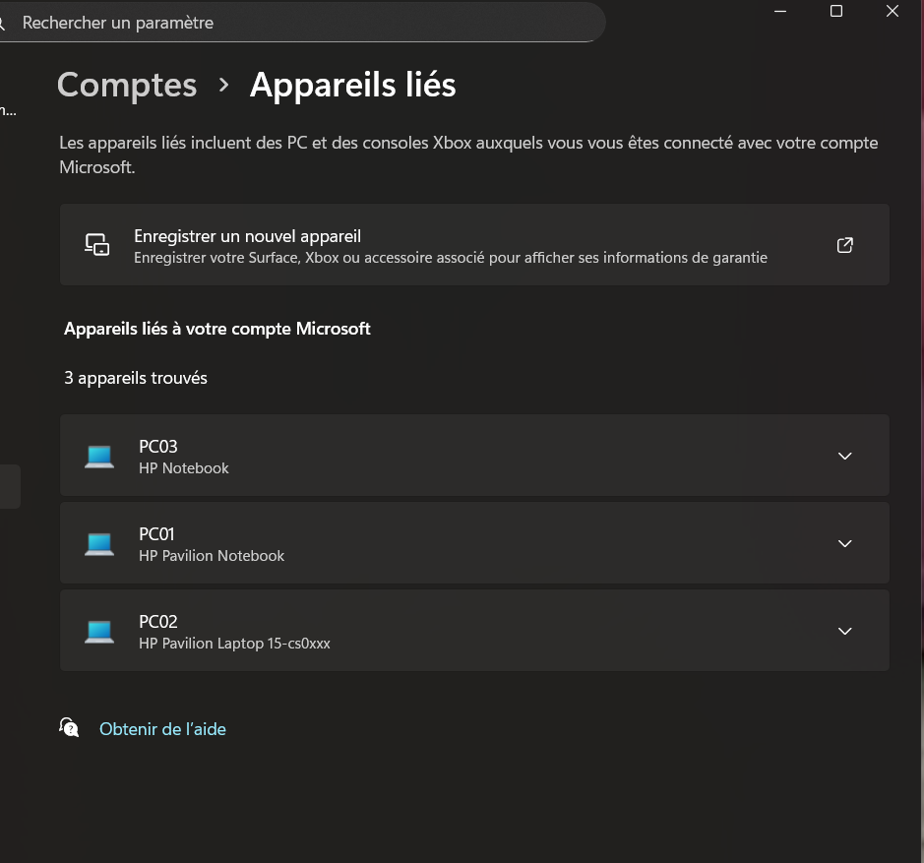This screenshot has width=924, height=863.
Task: Maximize the Settings window
Action: click(836, 11)
